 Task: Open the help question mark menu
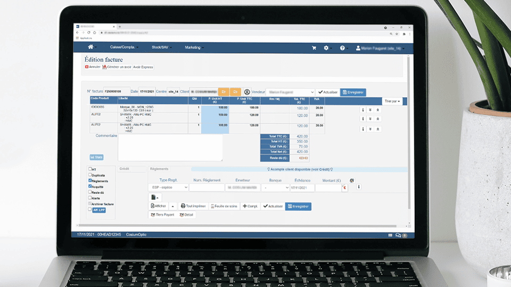[342, 48]
